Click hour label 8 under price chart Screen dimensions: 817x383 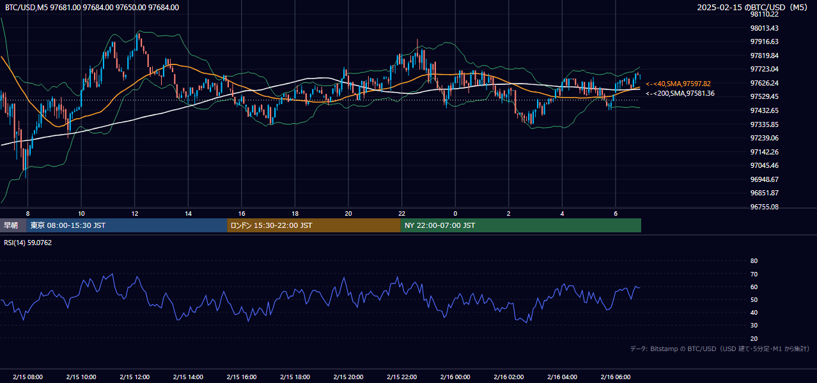pos(27,213)
